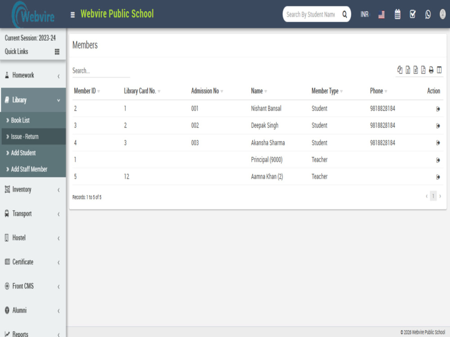
Task: Expand the Homework menu chevron
Action: (58, 76)
